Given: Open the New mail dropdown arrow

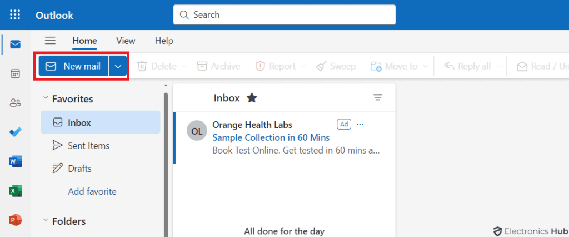Looking at the screenshot, I should [x=118, y=66].
